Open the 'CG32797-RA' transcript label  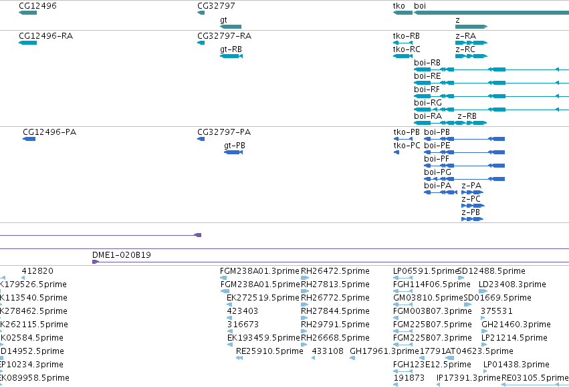224,36
